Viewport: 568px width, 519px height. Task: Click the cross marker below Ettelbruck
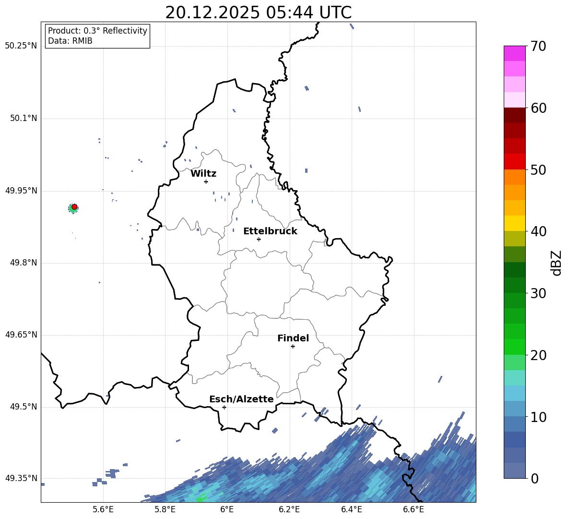coord(259,239)
